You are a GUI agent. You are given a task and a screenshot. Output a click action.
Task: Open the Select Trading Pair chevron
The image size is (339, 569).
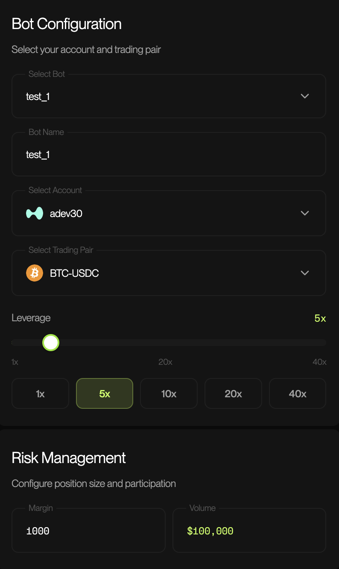(x=304, y=273)
